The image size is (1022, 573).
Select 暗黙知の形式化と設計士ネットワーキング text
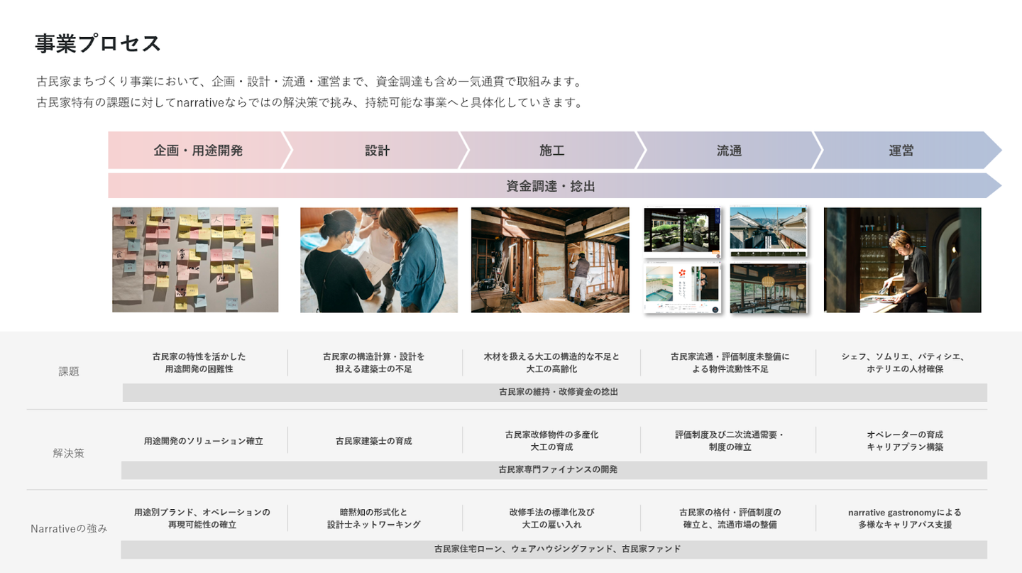(374, 518)
